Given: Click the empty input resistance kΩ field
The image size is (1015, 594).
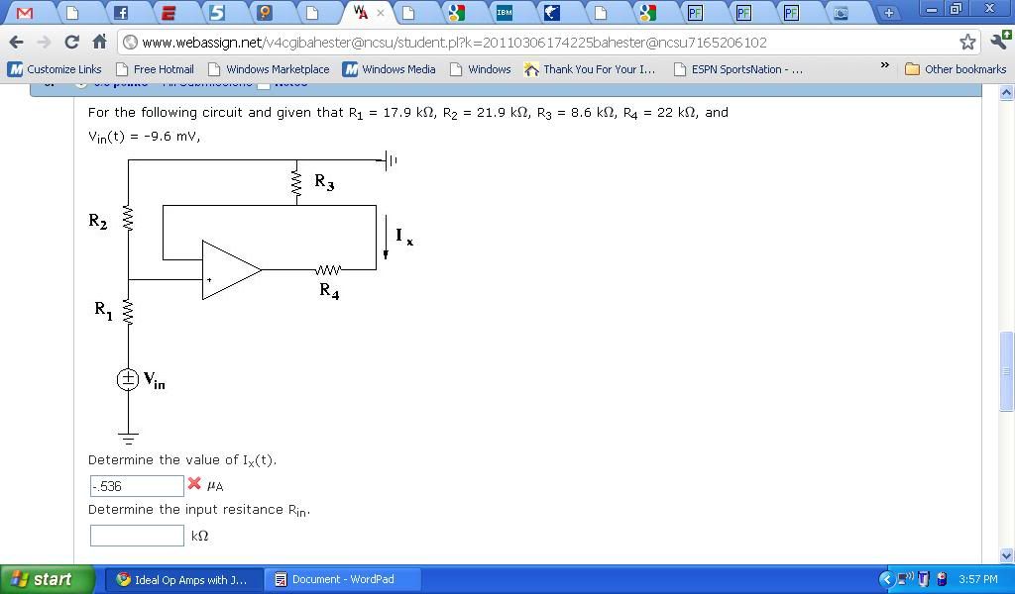Looking at the screenshot, I should click(137, 536).
